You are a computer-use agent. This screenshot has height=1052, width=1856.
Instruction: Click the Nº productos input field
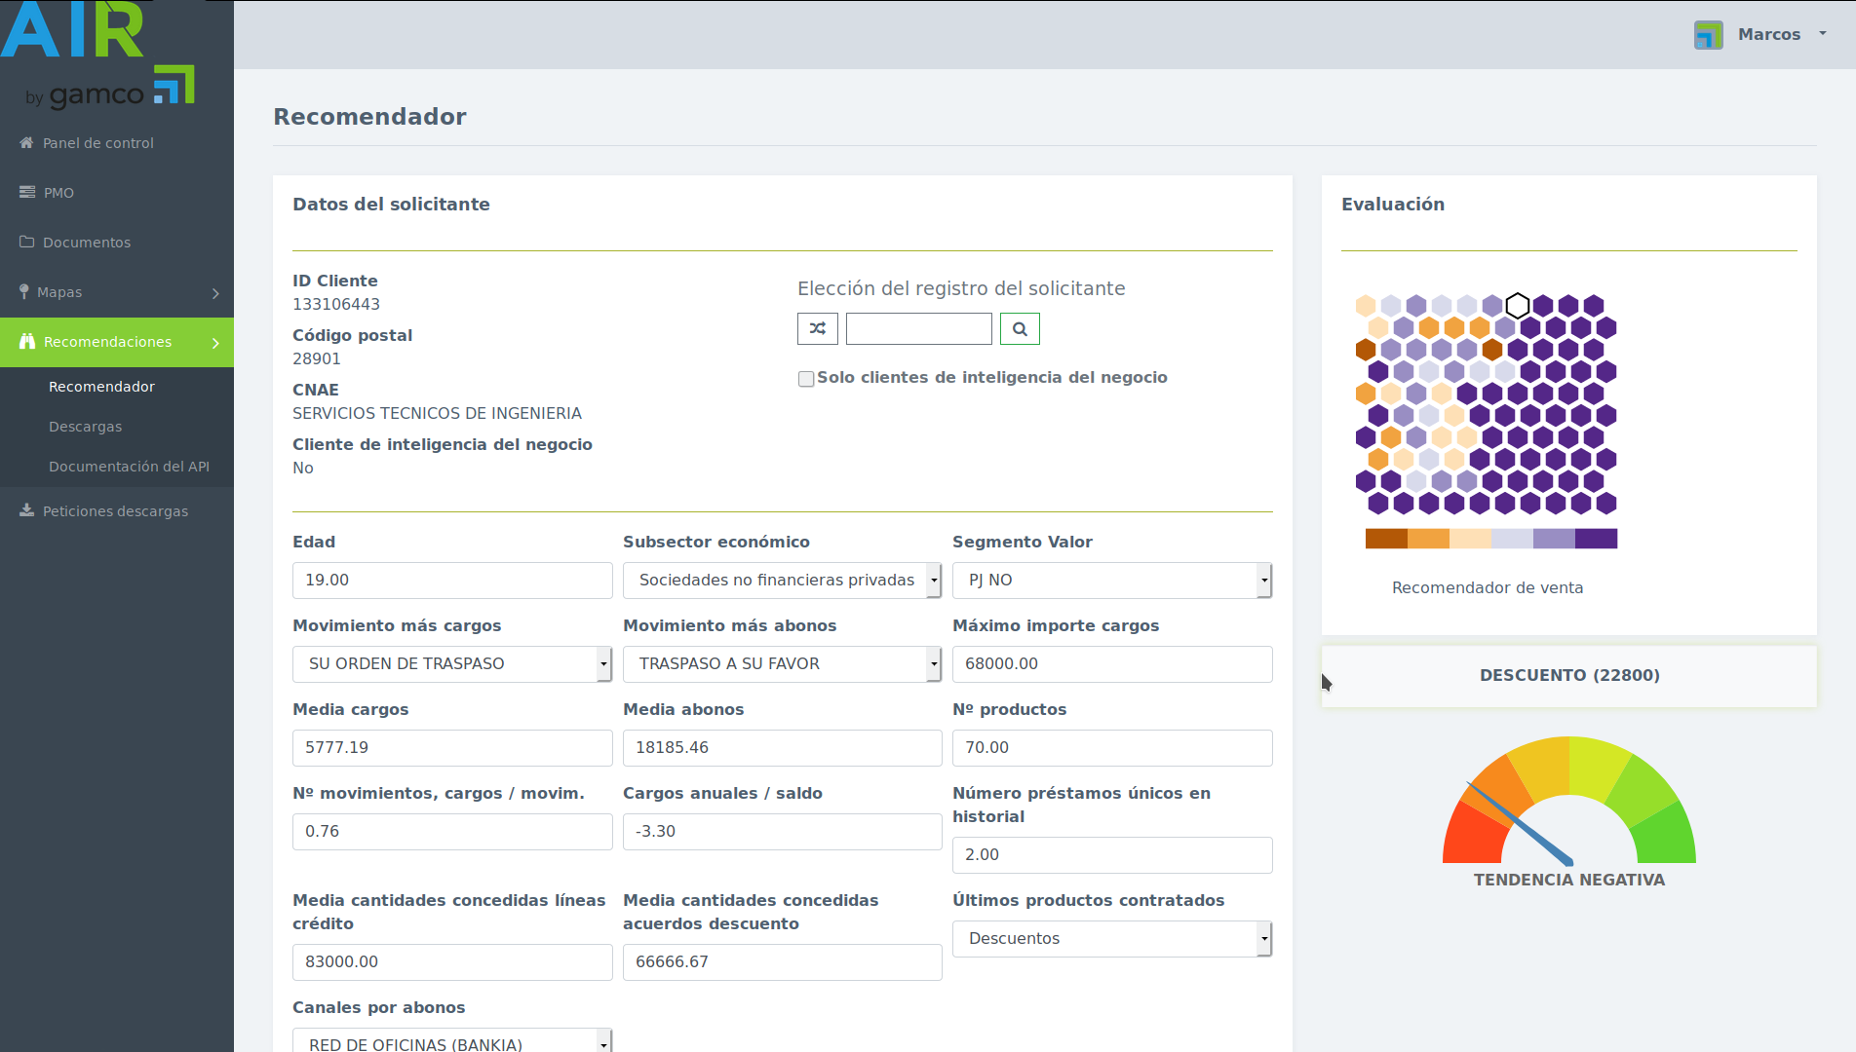(1112, 748)
